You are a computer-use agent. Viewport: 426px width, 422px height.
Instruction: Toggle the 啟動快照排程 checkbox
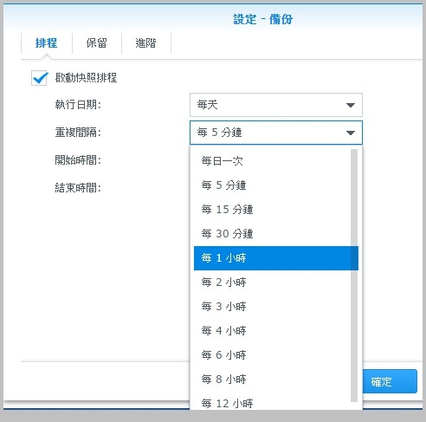pos(39,78)
